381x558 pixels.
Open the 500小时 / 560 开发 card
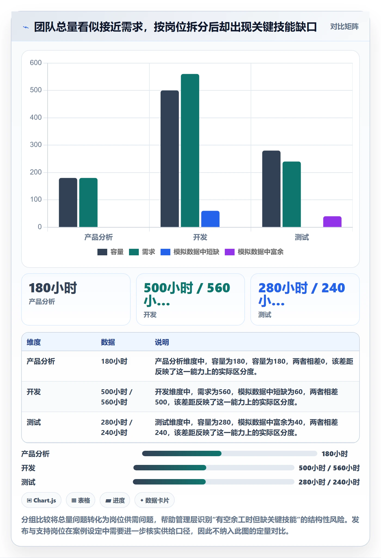click(x=190, y=299)
